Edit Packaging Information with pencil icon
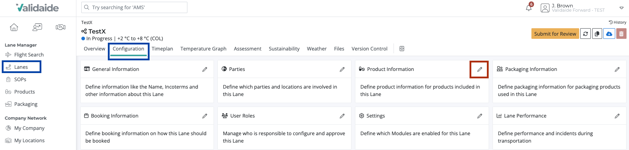629x150 pixels. coord(617,70)
